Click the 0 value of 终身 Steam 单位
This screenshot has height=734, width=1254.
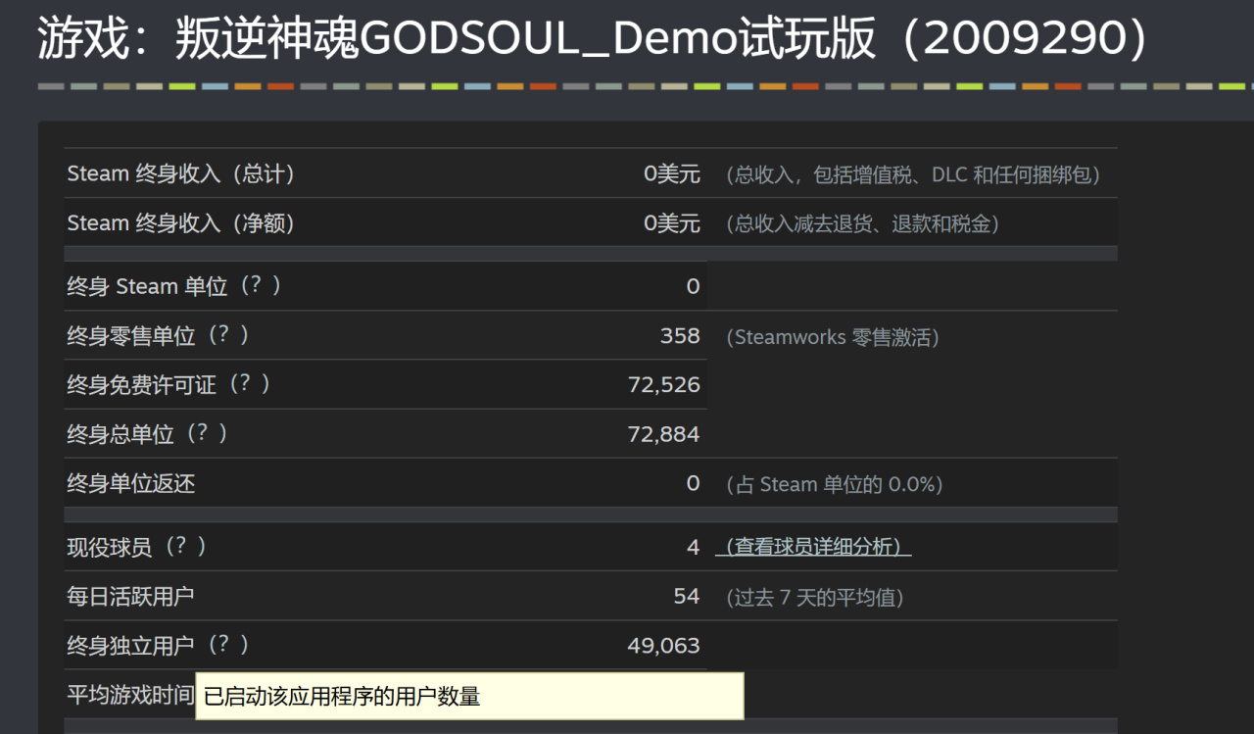[x=694, y=287]
